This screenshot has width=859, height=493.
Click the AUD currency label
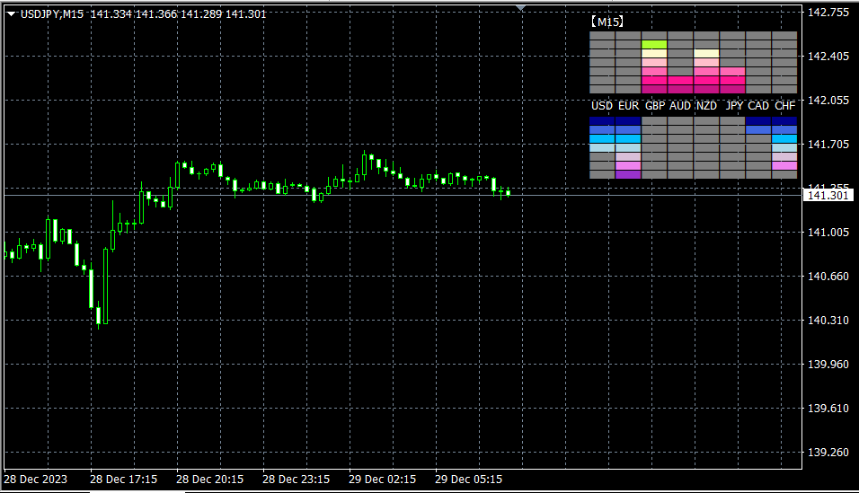[680, 106]
